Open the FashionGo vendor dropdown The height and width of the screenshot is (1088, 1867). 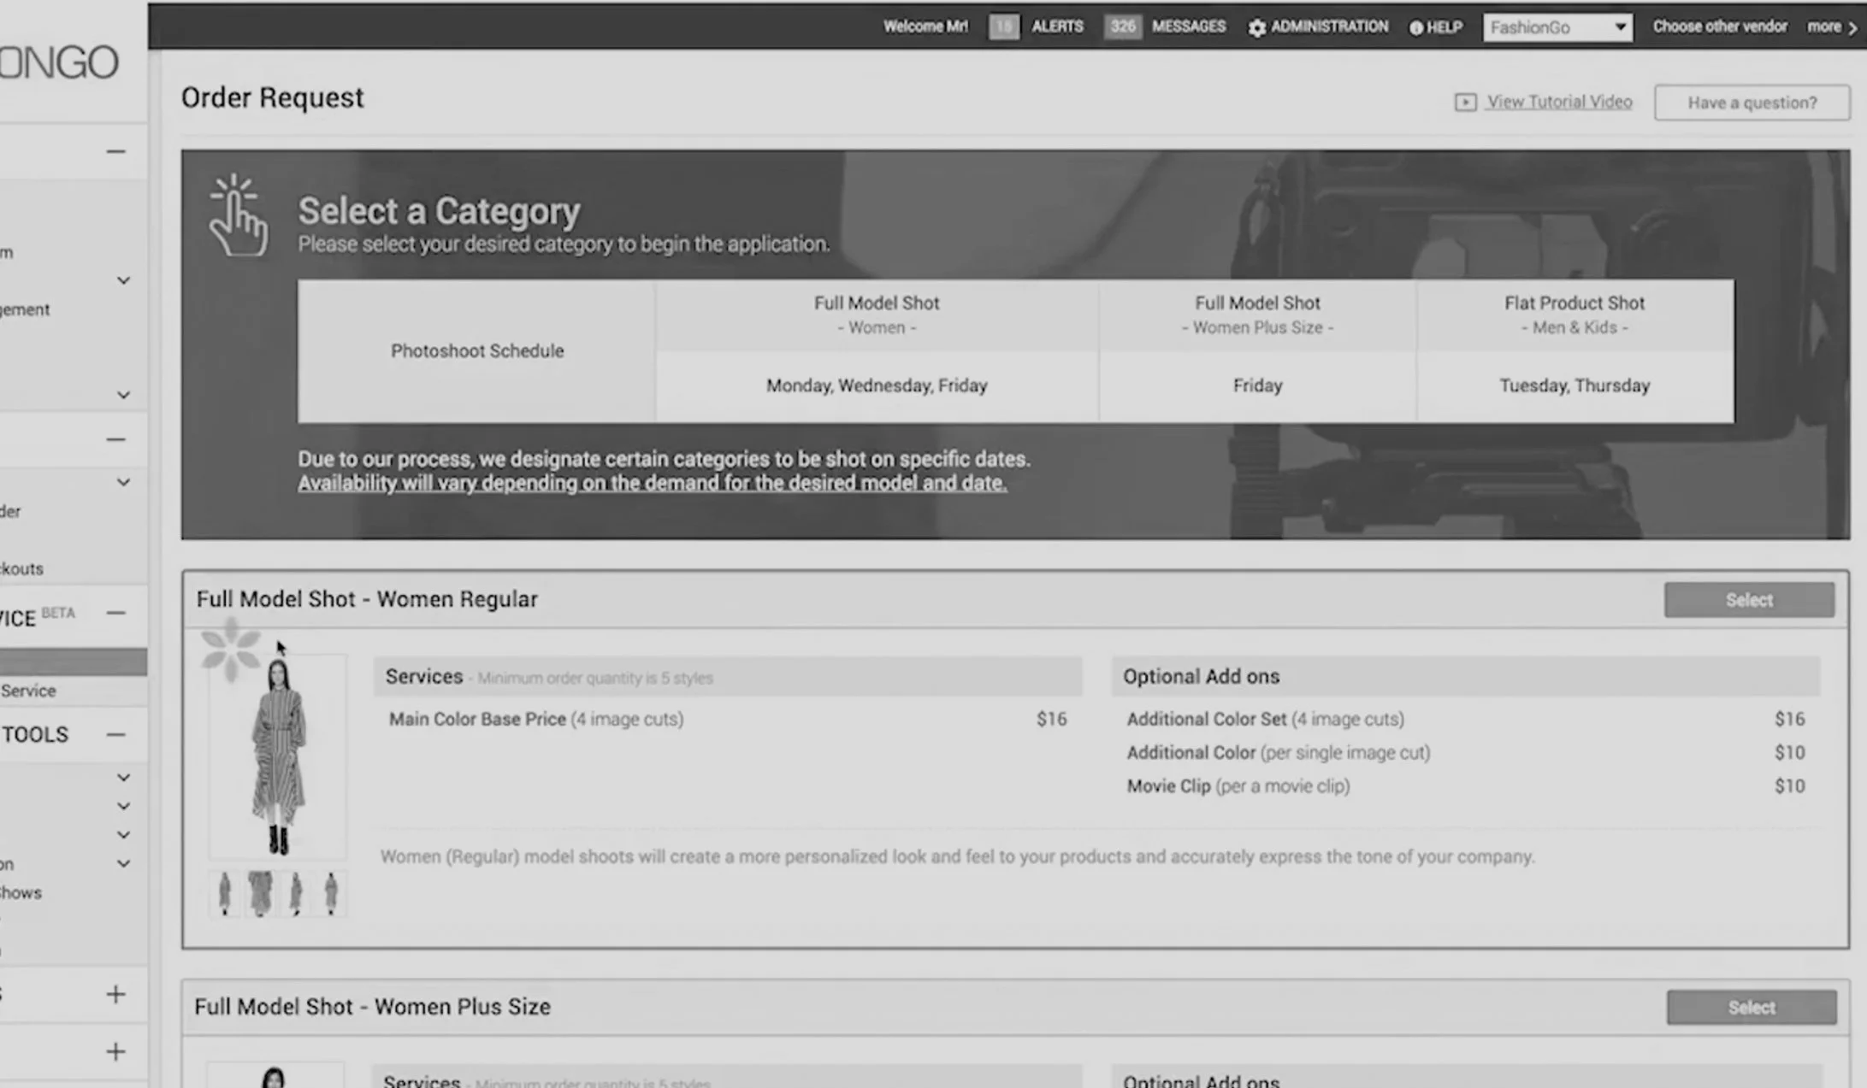(1557, 27)
